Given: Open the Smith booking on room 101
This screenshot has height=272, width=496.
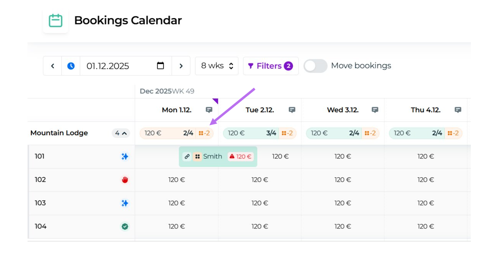Looking at the screenshot, I should 212,157.
